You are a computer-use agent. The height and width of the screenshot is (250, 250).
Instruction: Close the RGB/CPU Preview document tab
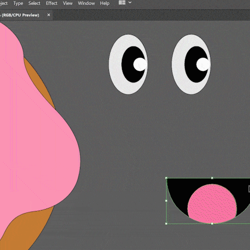click(48, 15)
